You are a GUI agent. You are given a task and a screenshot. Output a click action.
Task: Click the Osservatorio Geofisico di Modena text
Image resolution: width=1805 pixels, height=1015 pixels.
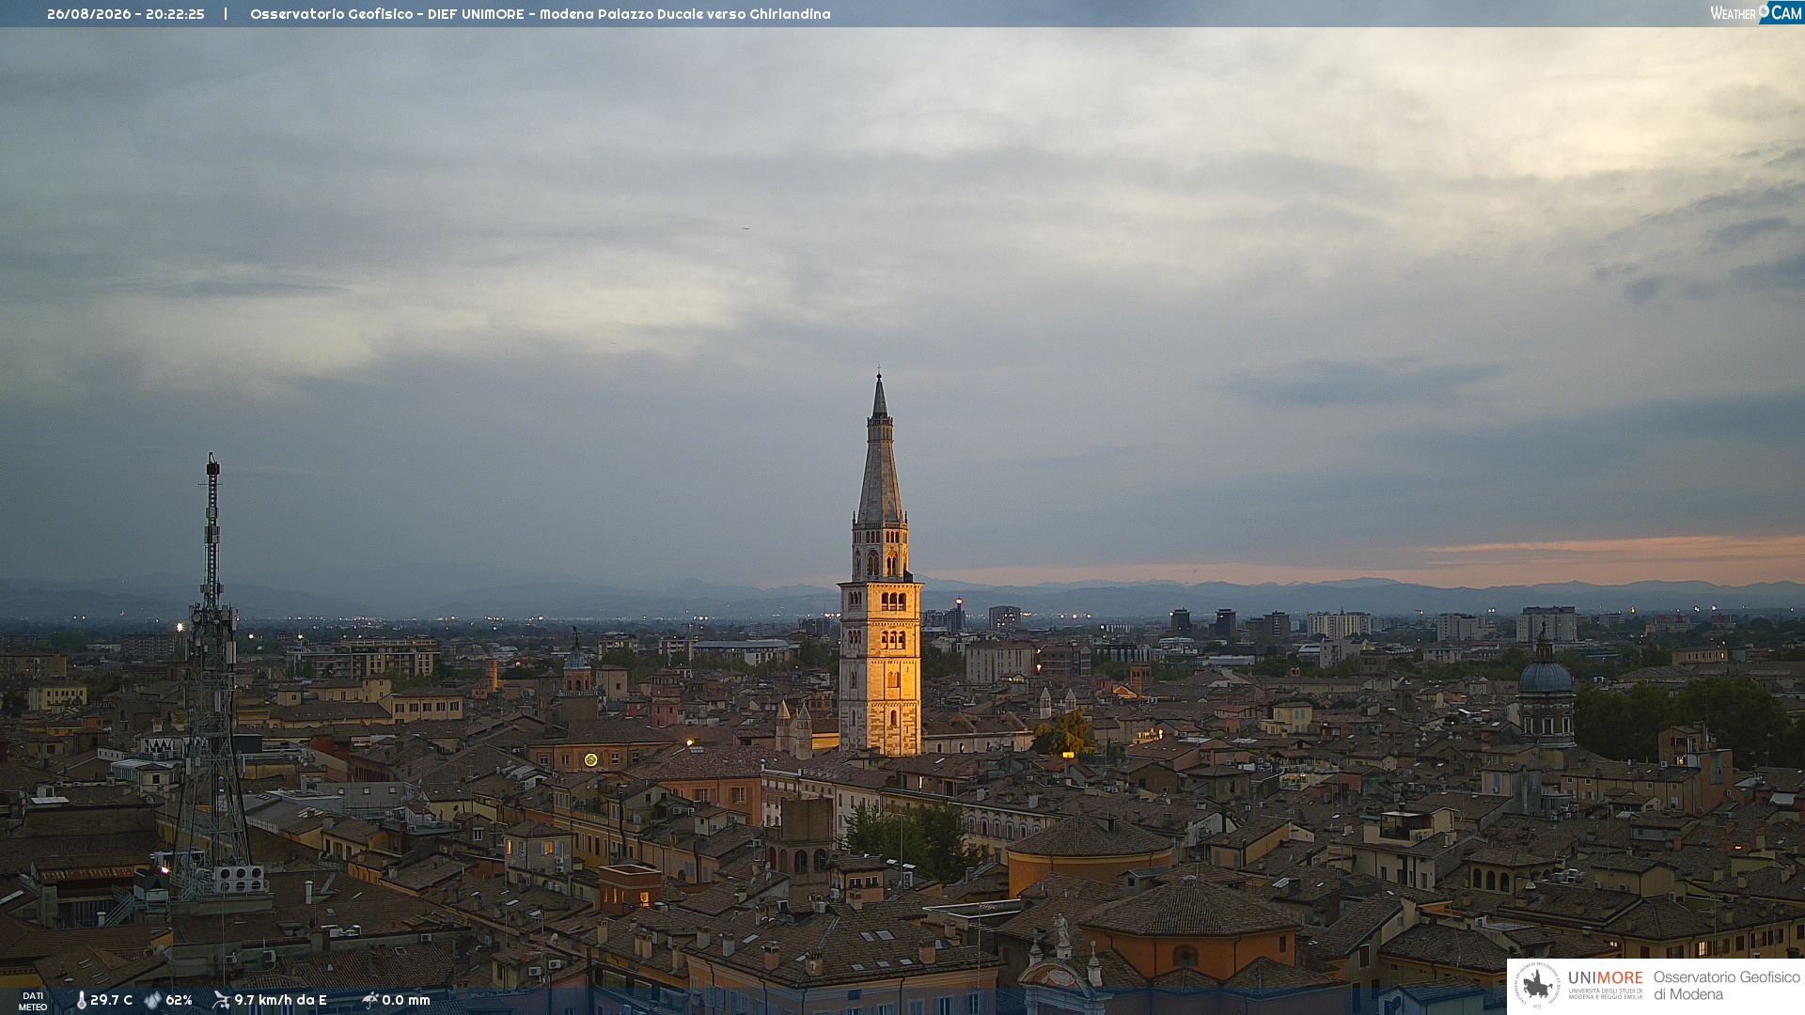(1727, 986)
